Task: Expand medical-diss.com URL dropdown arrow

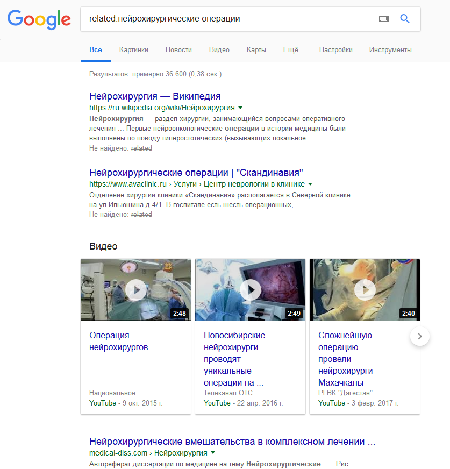Action: [x=213, y=453]
